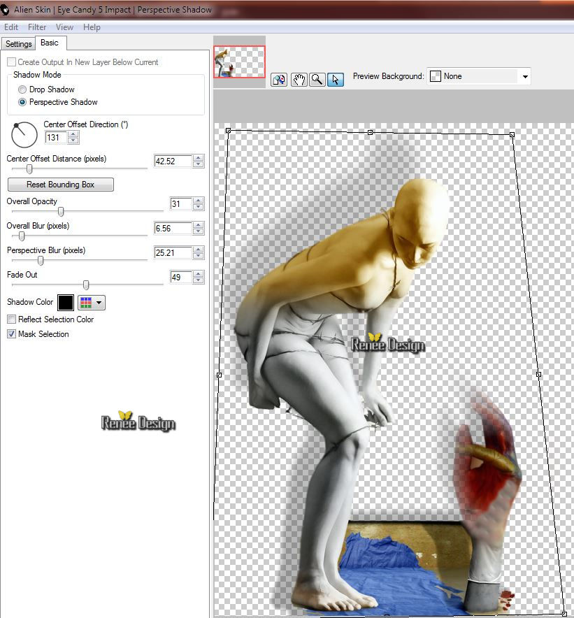Click the Fade Out field showing 49

coord(180,277)
